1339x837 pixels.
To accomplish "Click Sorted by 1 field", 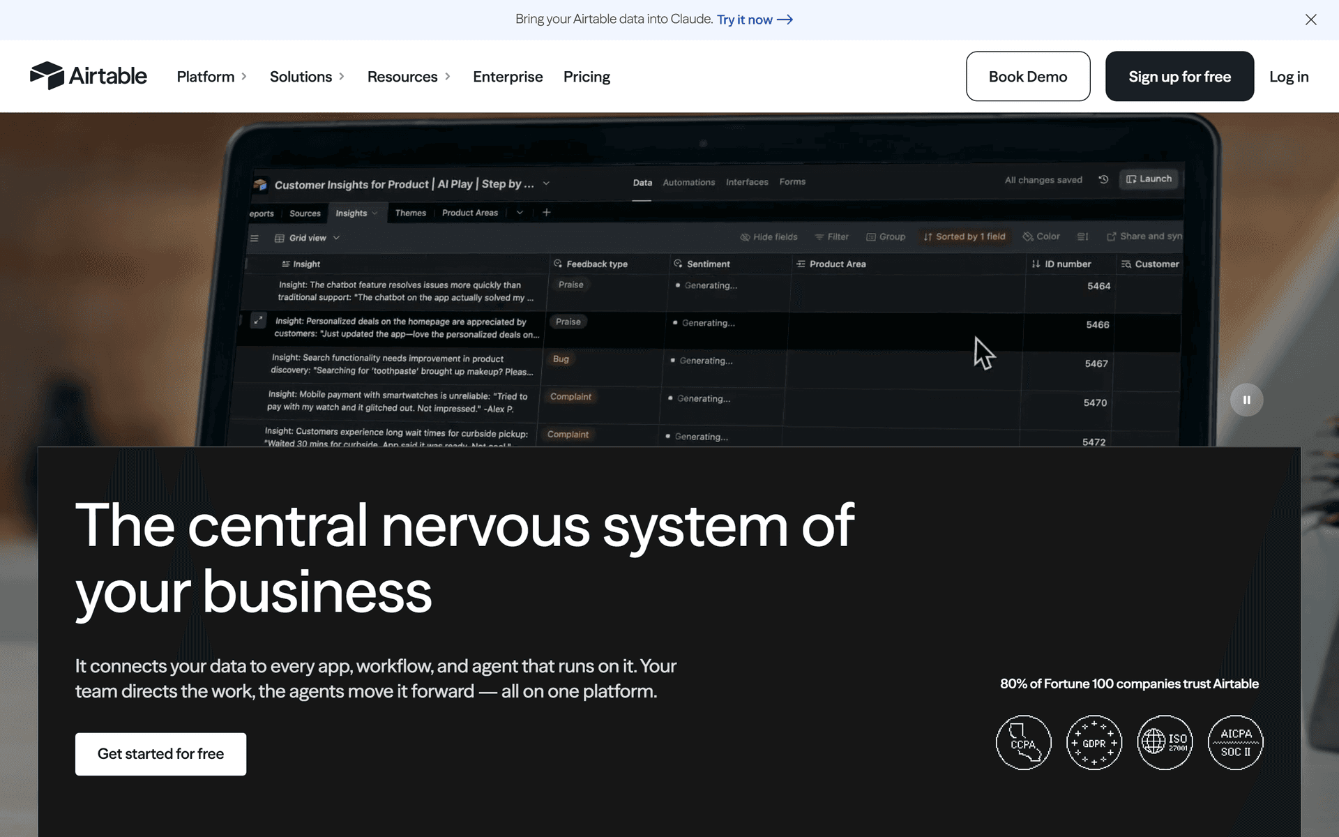I will (x=964, y=236).
